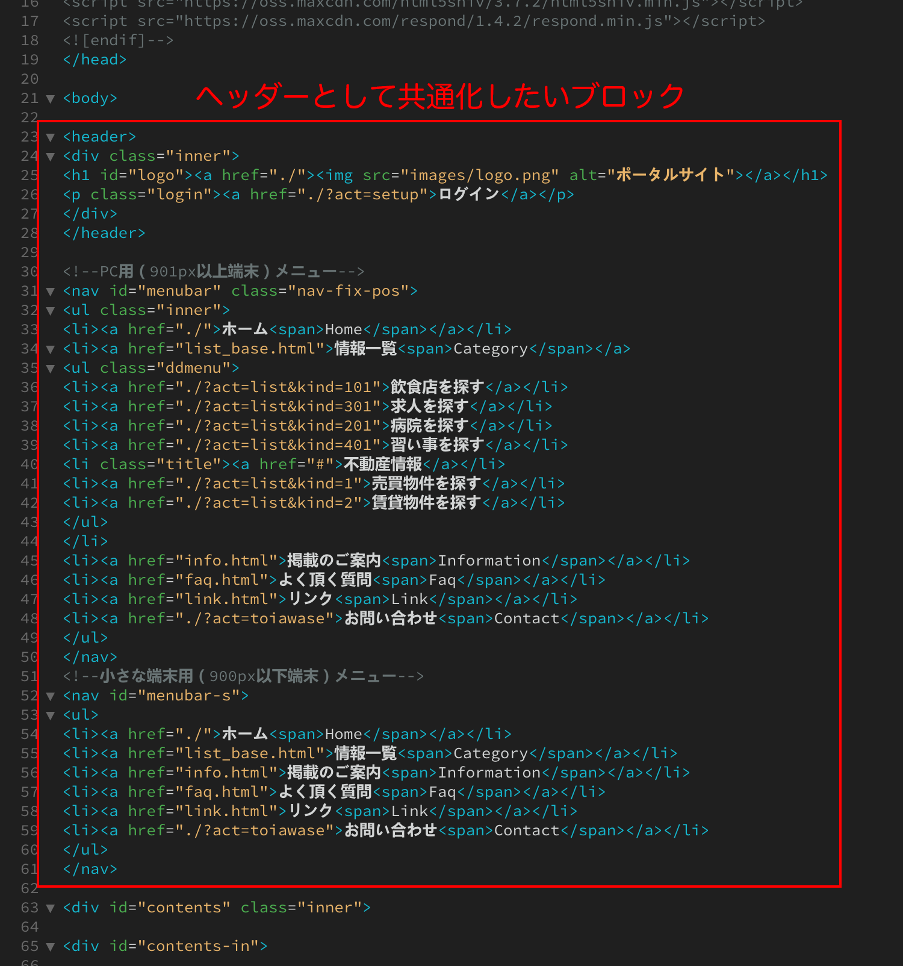Image resolution: width=903 pixels, height=966 pixels.
Task: Click the ddmenu class value
Action: [x=193, y=368]
